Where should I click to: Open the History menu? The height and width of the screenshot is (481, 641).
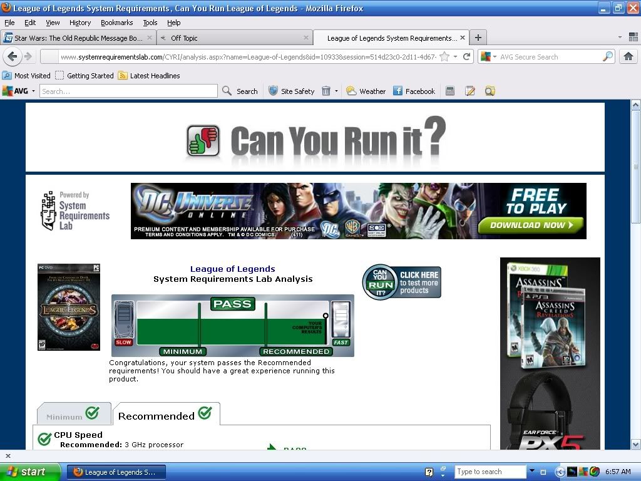tap(80, 23)
